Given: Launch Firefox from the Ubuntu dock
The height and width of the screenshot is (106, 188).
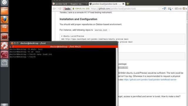Looking at the screenshot, I should (x=4, y=20).
